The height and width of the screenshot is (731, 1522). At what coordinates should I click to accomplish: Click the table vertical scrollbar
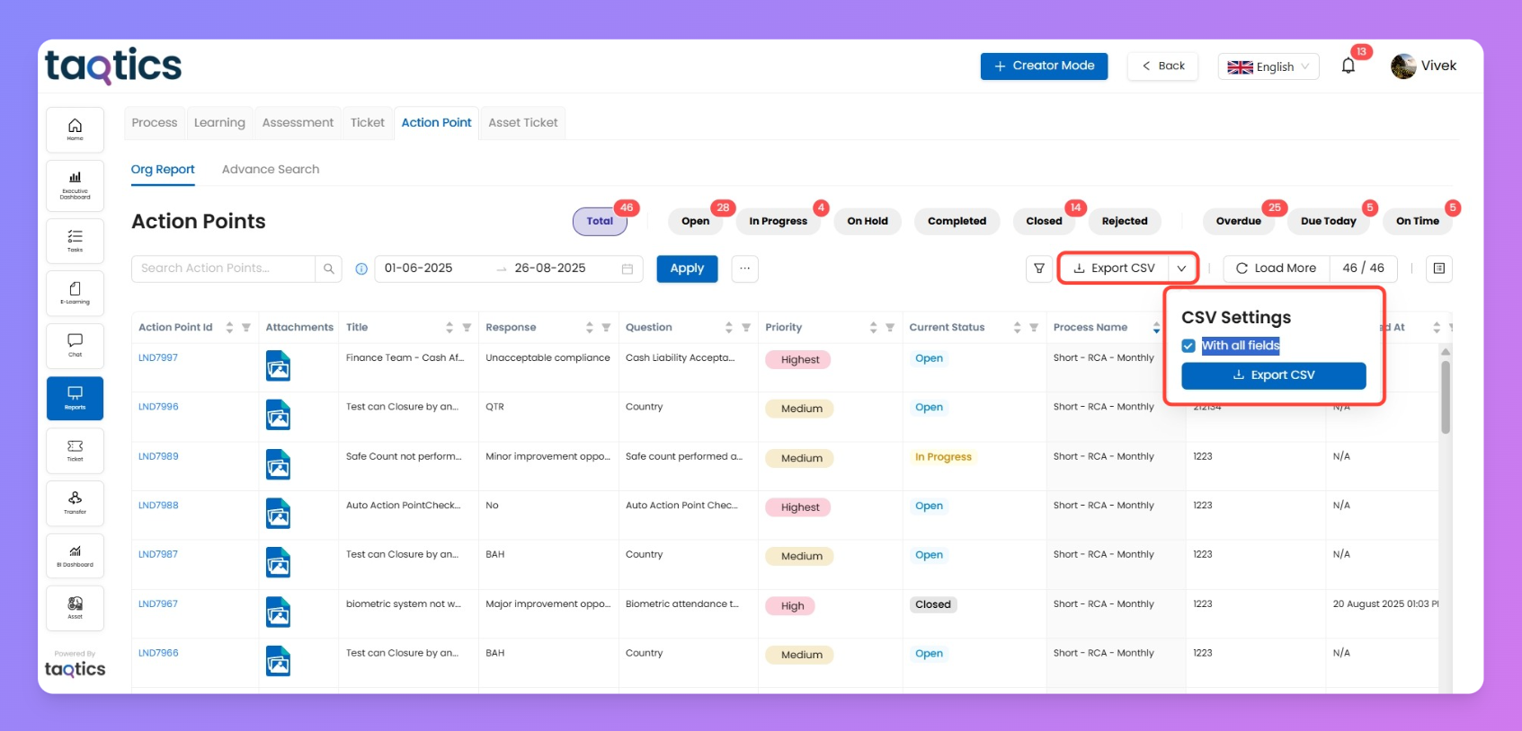[x=1446, y=396]
